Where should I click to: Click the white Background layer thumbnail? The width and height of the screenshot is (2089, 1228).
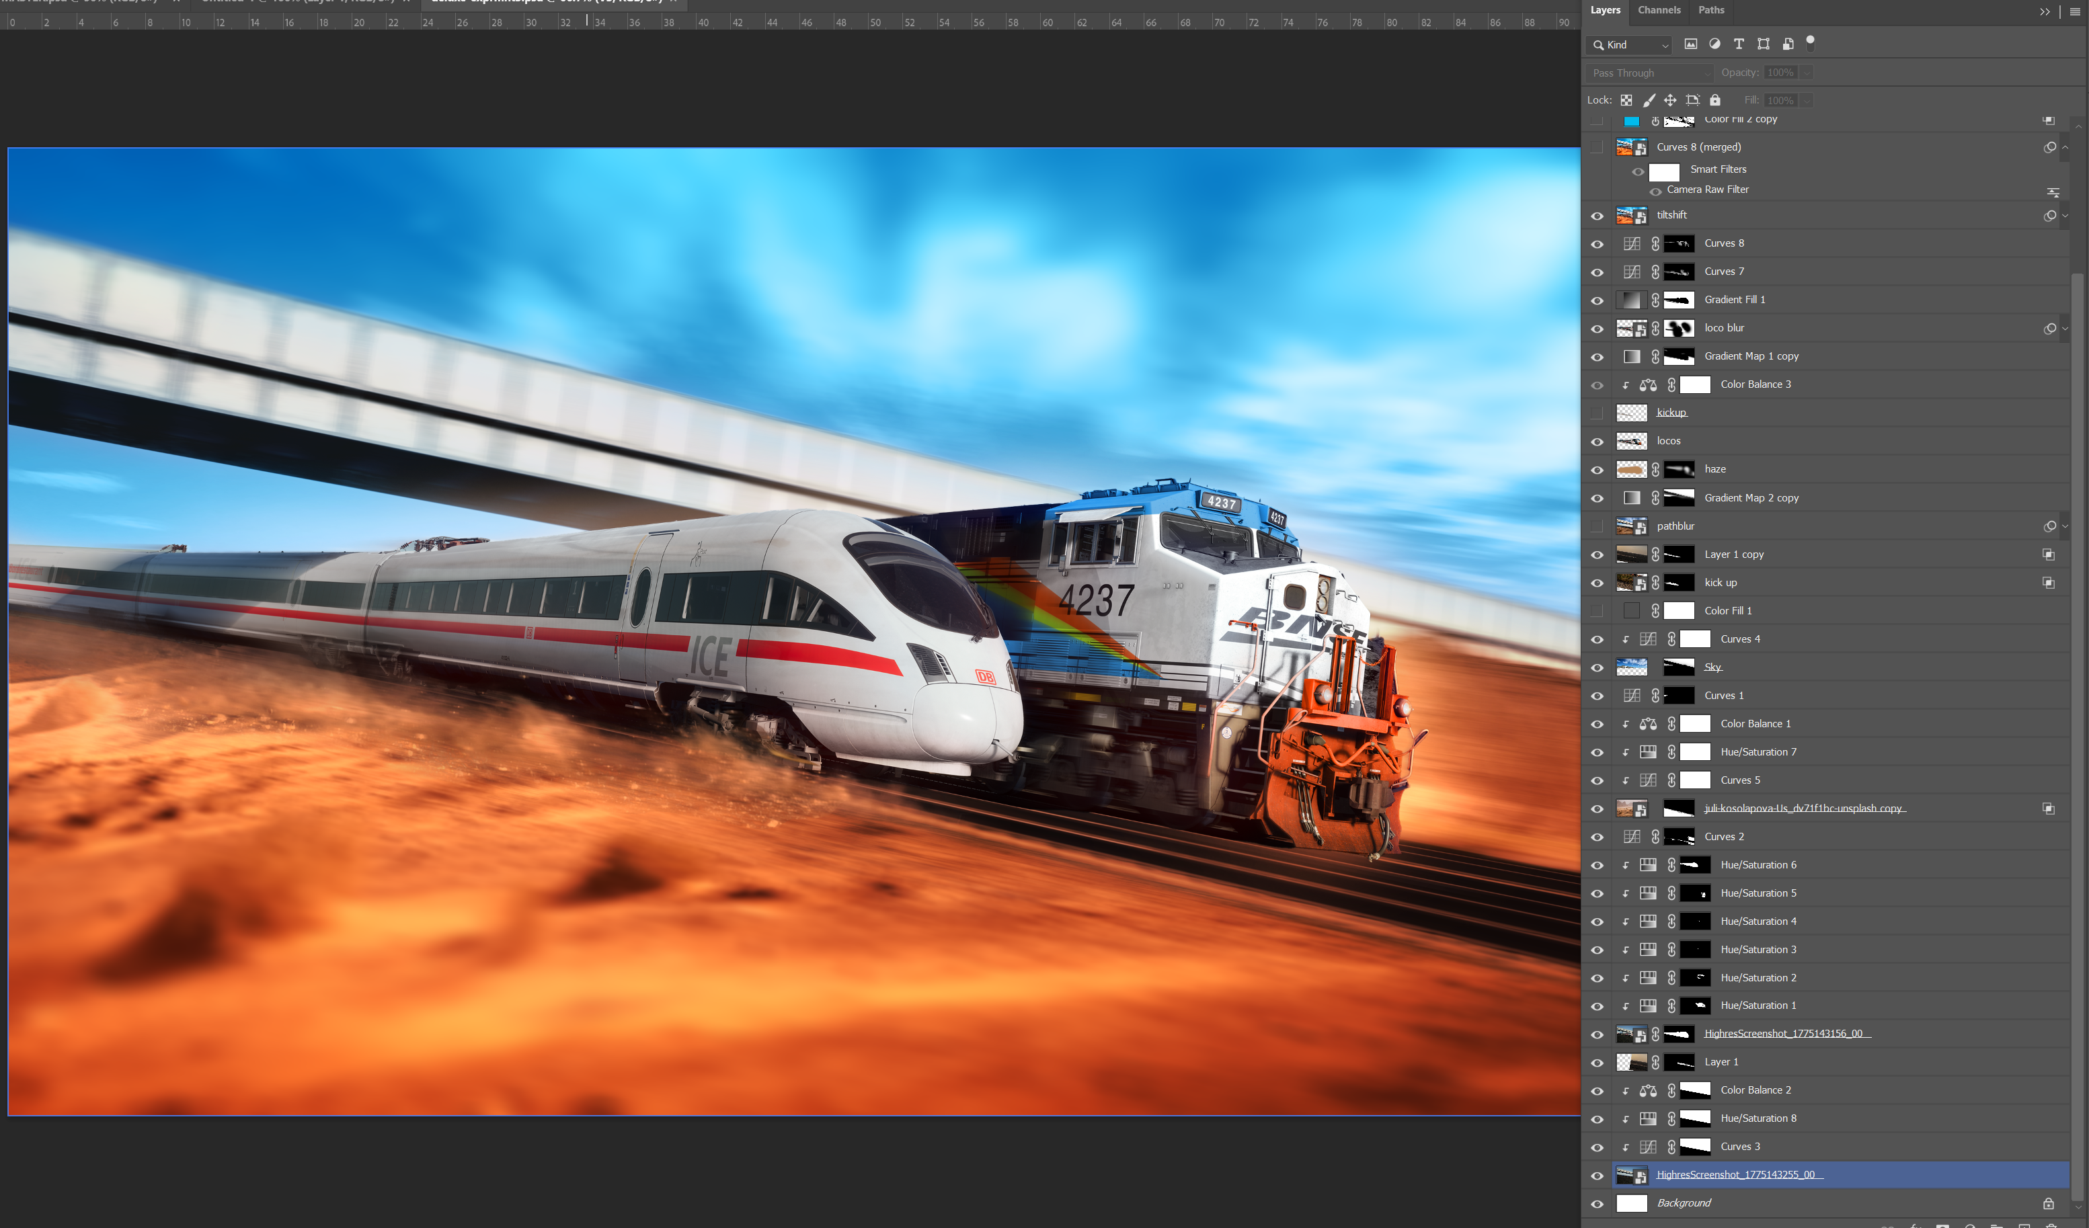[x=1631, y=1203]
